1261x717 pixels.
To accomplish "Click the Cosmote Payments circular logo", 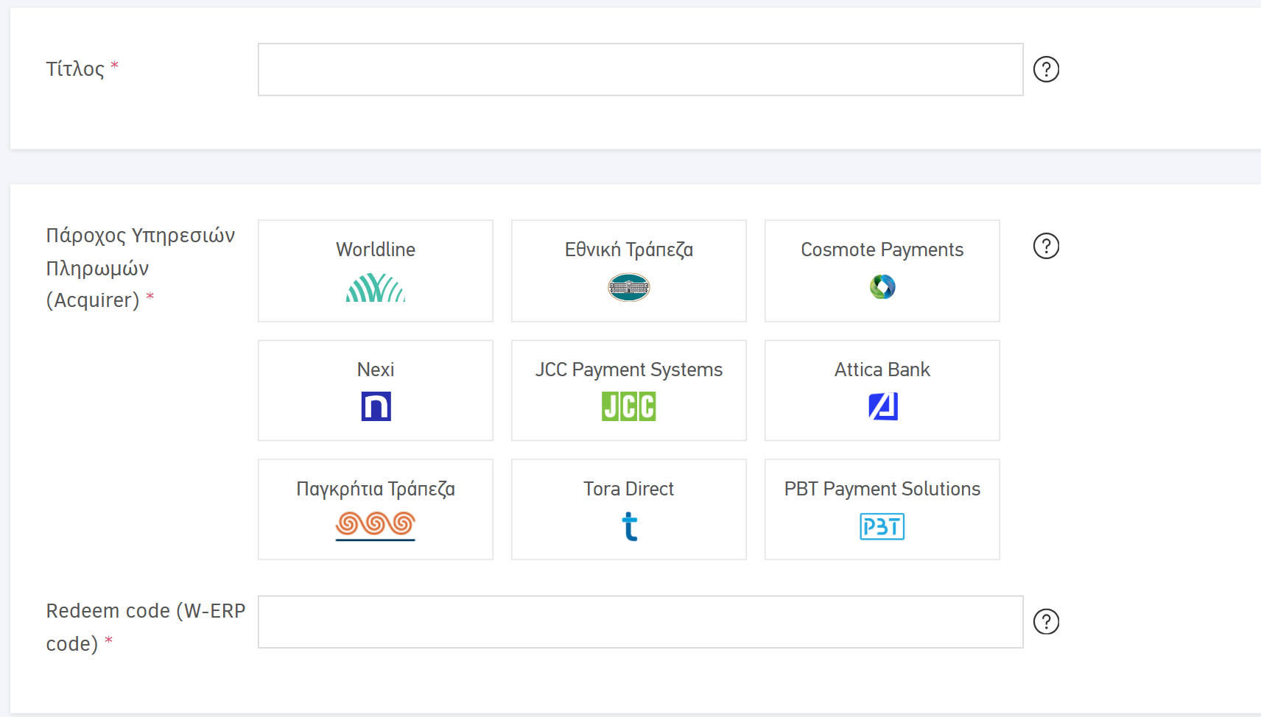I will [882, 286].
